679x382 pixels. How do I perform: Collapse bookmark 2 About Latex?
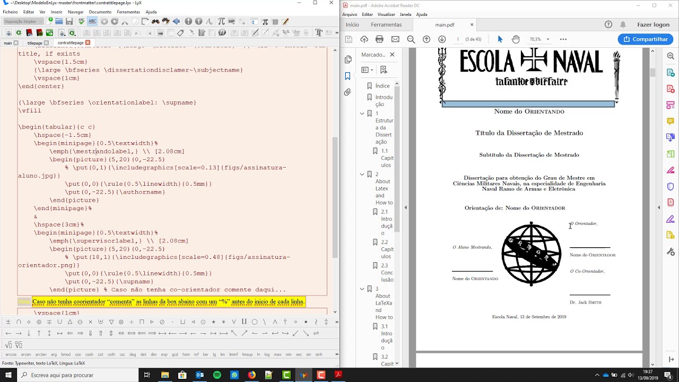click(362, 174)
